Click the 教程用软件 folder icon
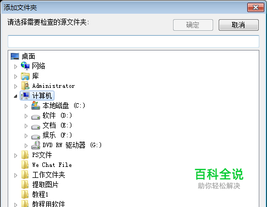 (25, 204)
